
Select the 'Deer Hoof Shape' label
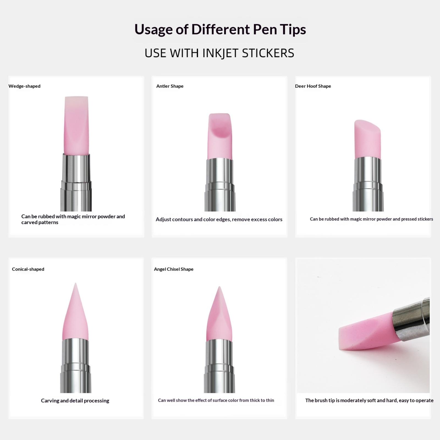[313, 86]
